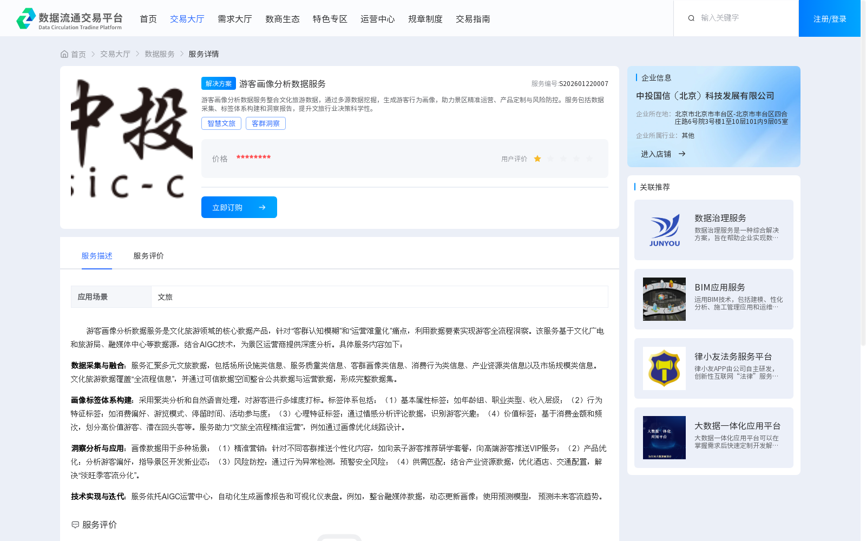Open the 大数据一体化应用平台 thumbnail image
This screenshot has height=541, width=866.
click(x=664, y=438)
